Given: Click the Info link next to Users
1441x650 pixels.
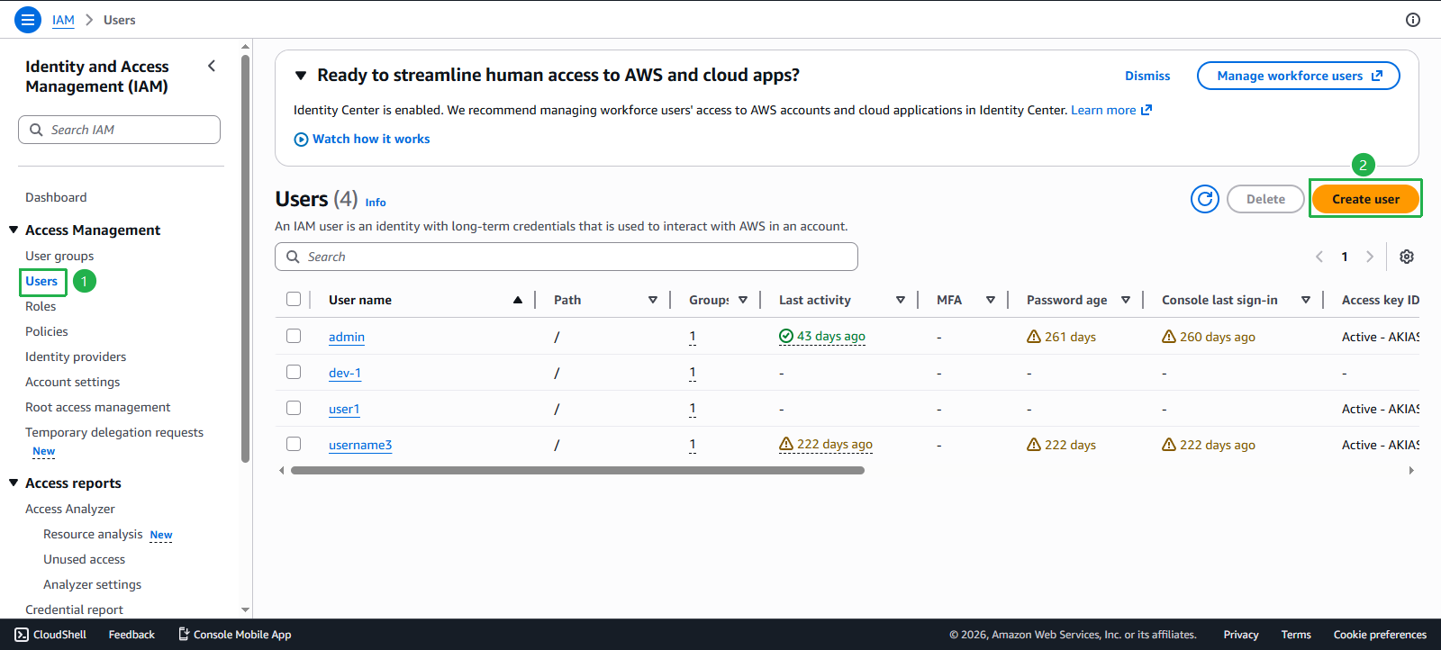Looking at the screenshot, I should pos(376,203).
